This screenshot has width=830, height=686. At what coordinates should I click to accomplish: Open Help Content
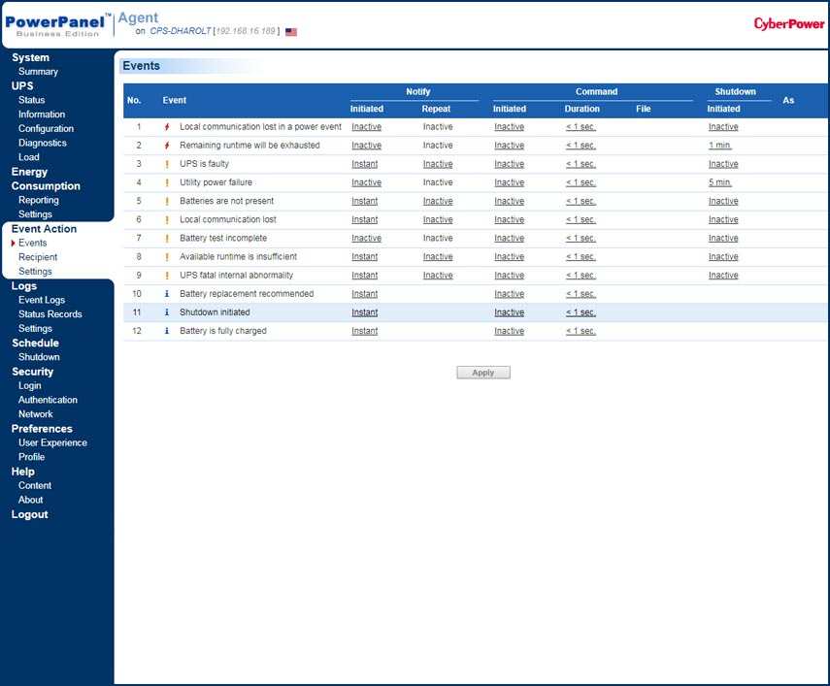(35, 485)
